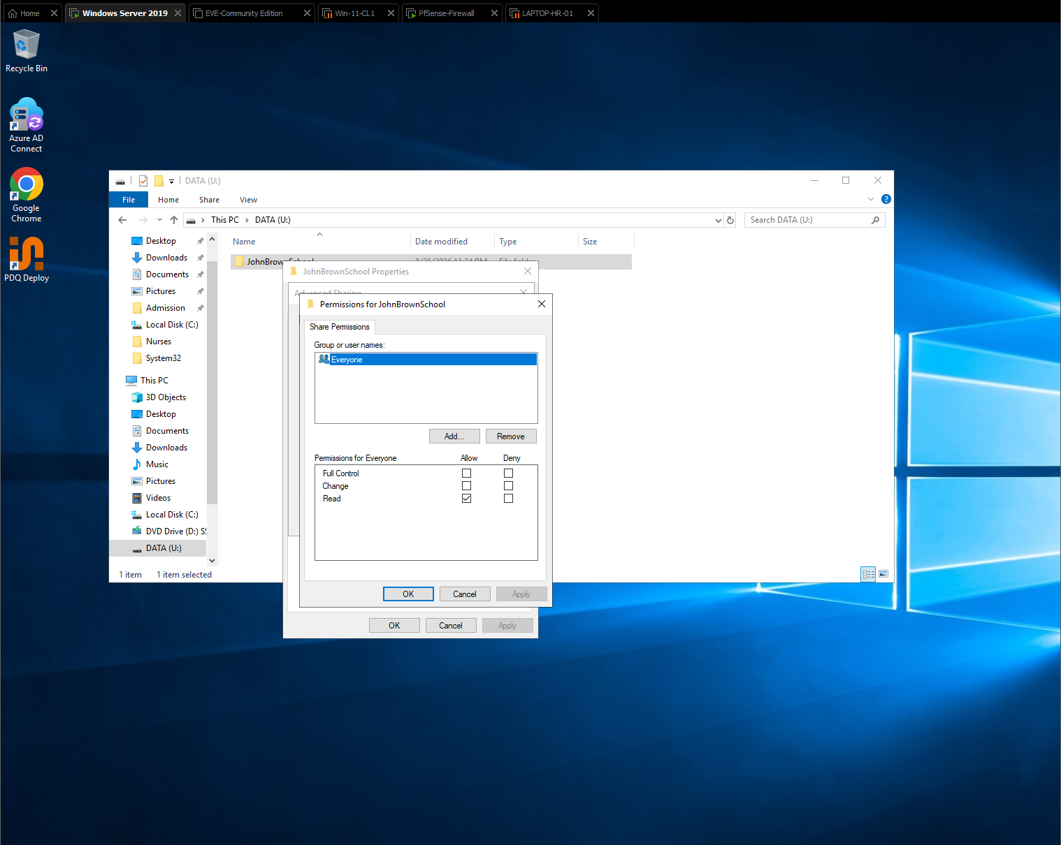Viewport: 1061px width, 845px height.
Task: Uncheck Allow for Read permission
Action: click(466, 499)
